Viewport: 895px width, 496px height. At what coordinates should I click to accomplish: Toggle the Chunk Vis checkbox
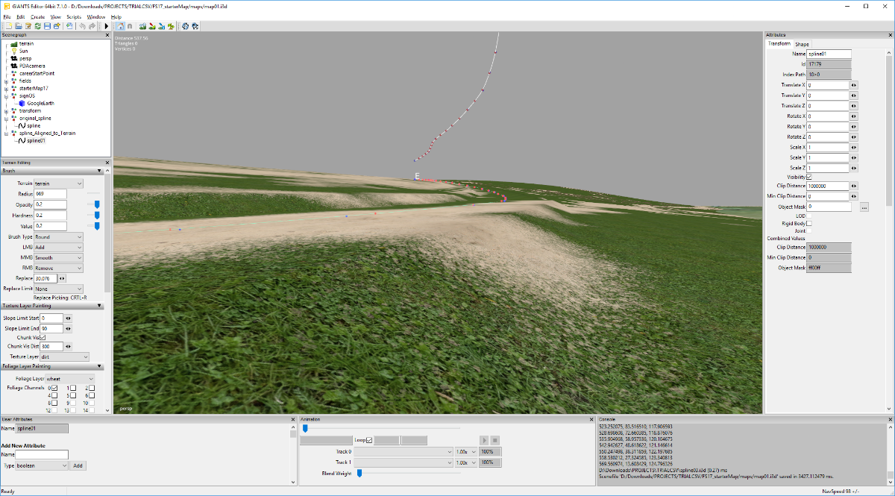point(43,337)
